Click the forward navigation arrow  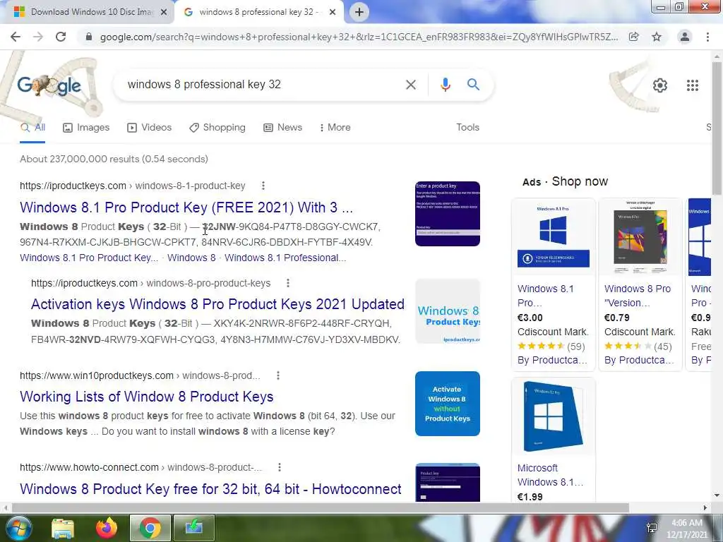(x=38, y=37)
